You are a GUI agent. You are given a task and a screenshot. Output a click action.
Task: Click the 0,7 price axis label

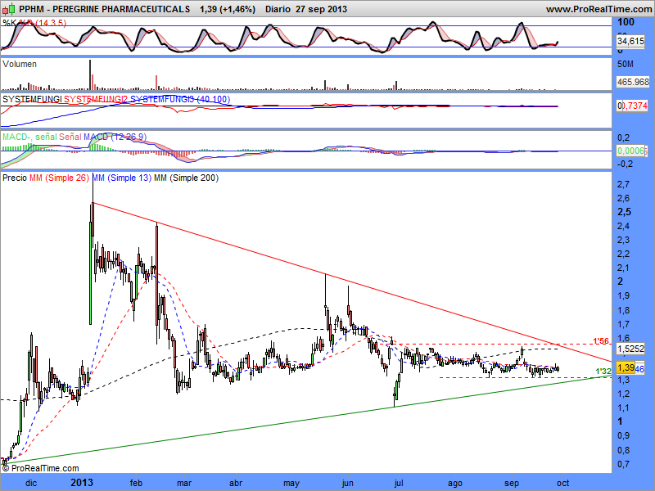[624, 464]
